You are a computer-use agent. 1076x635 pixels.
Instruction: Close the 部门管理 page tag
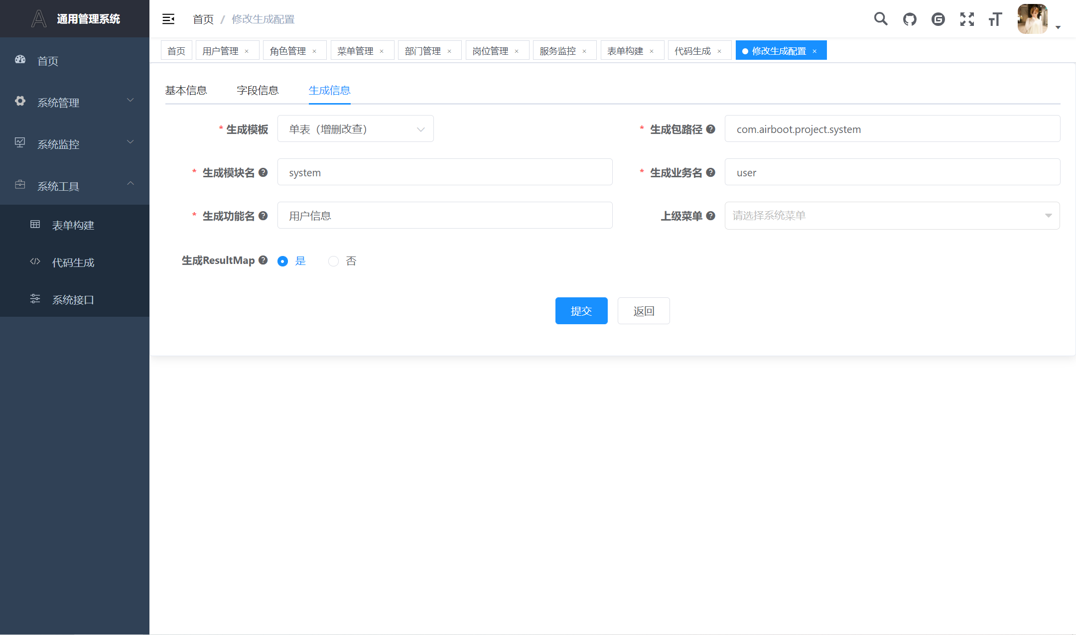pyautogui.click(x=449, y=51)
